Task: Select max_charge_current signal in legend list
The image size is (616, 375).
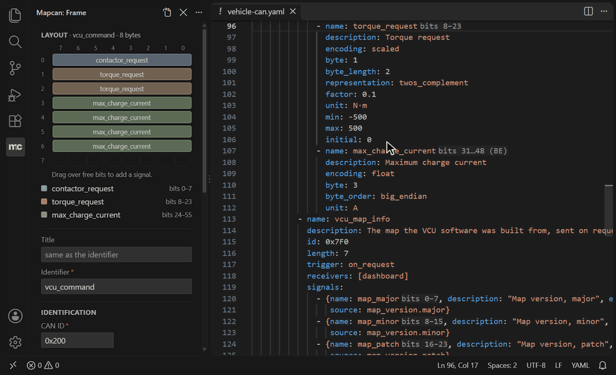Action: (116, 215)
